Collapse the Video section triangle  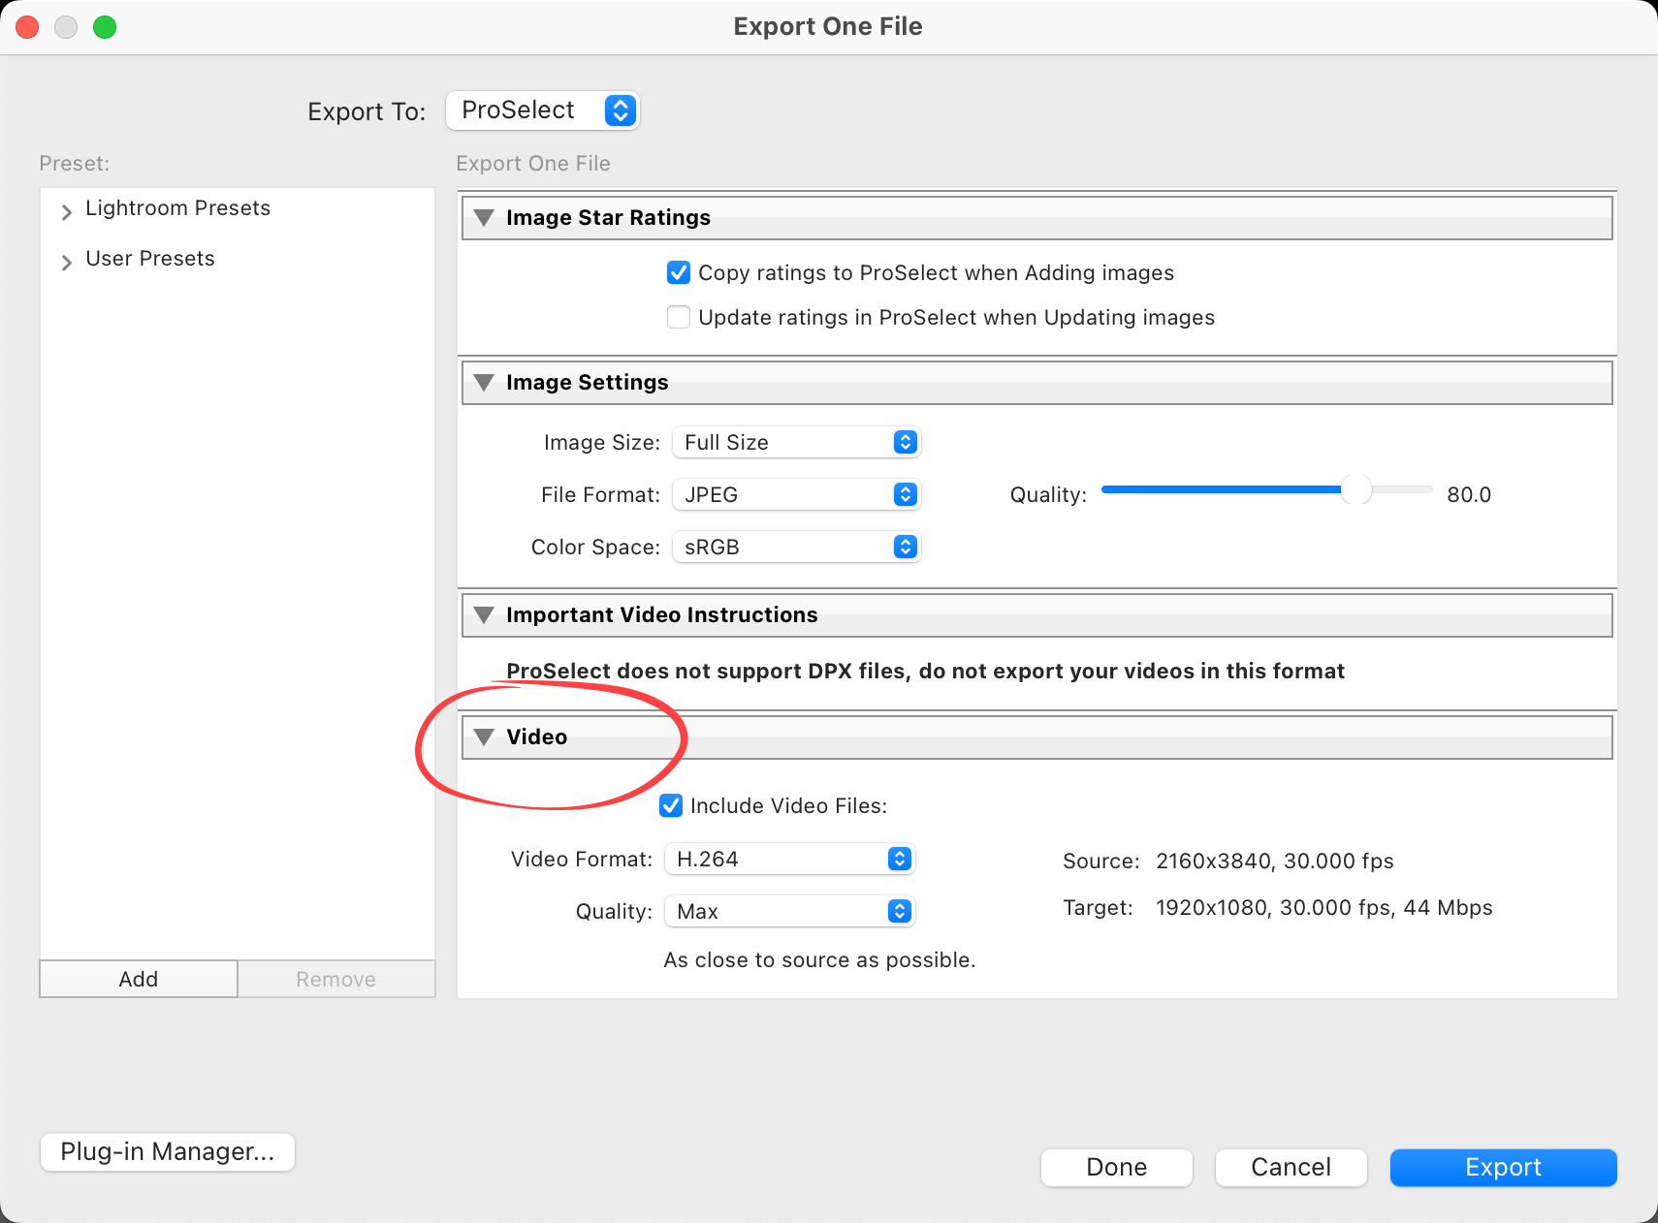[x=484, y=737]
